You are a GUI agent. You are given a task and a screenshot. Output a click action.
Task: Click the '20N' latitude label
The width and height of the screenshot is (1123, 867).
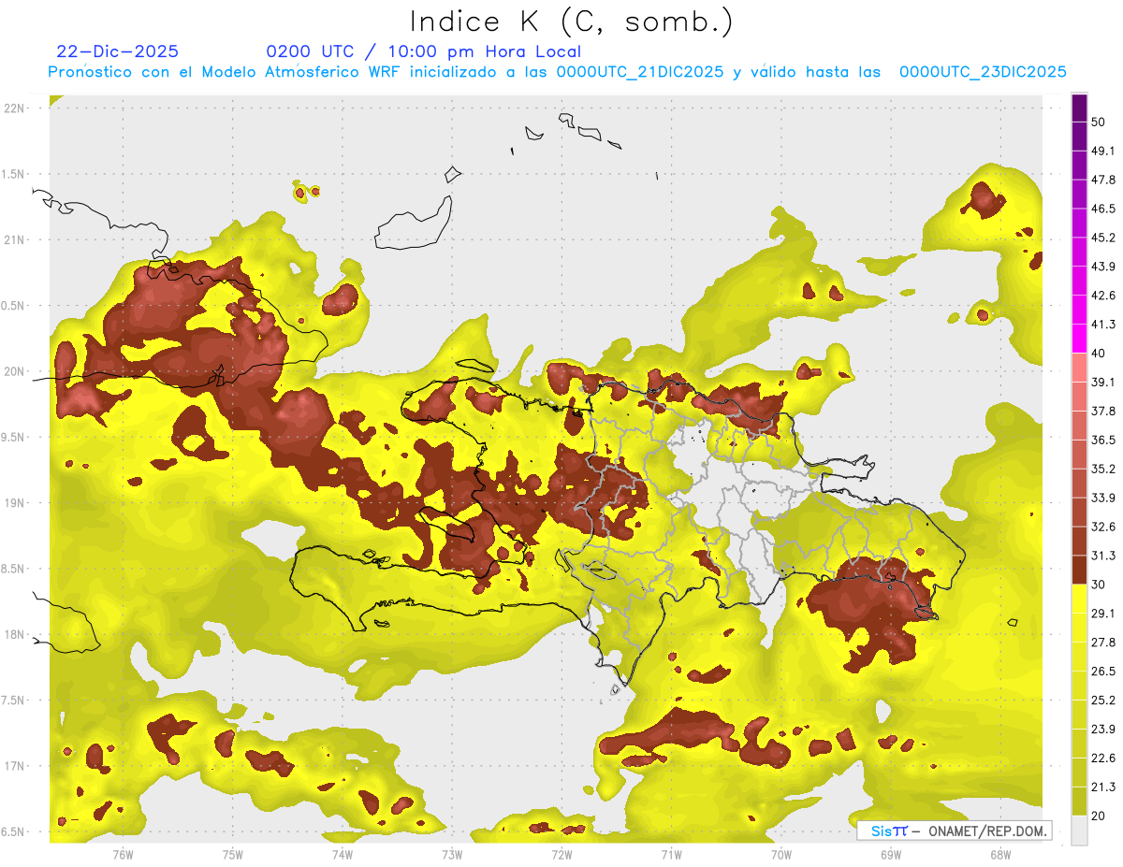click(14, 371)
